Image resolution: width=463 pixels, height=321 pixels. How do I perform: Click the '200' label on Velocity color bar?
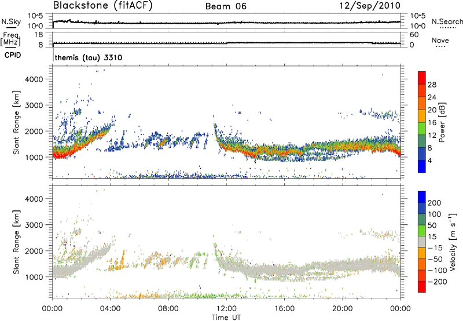point(435,203)
